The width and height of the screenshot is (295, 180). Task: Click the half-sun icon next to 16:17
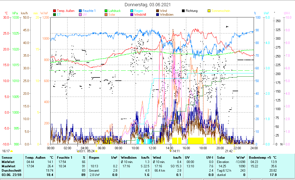click(x=11, y=151)
